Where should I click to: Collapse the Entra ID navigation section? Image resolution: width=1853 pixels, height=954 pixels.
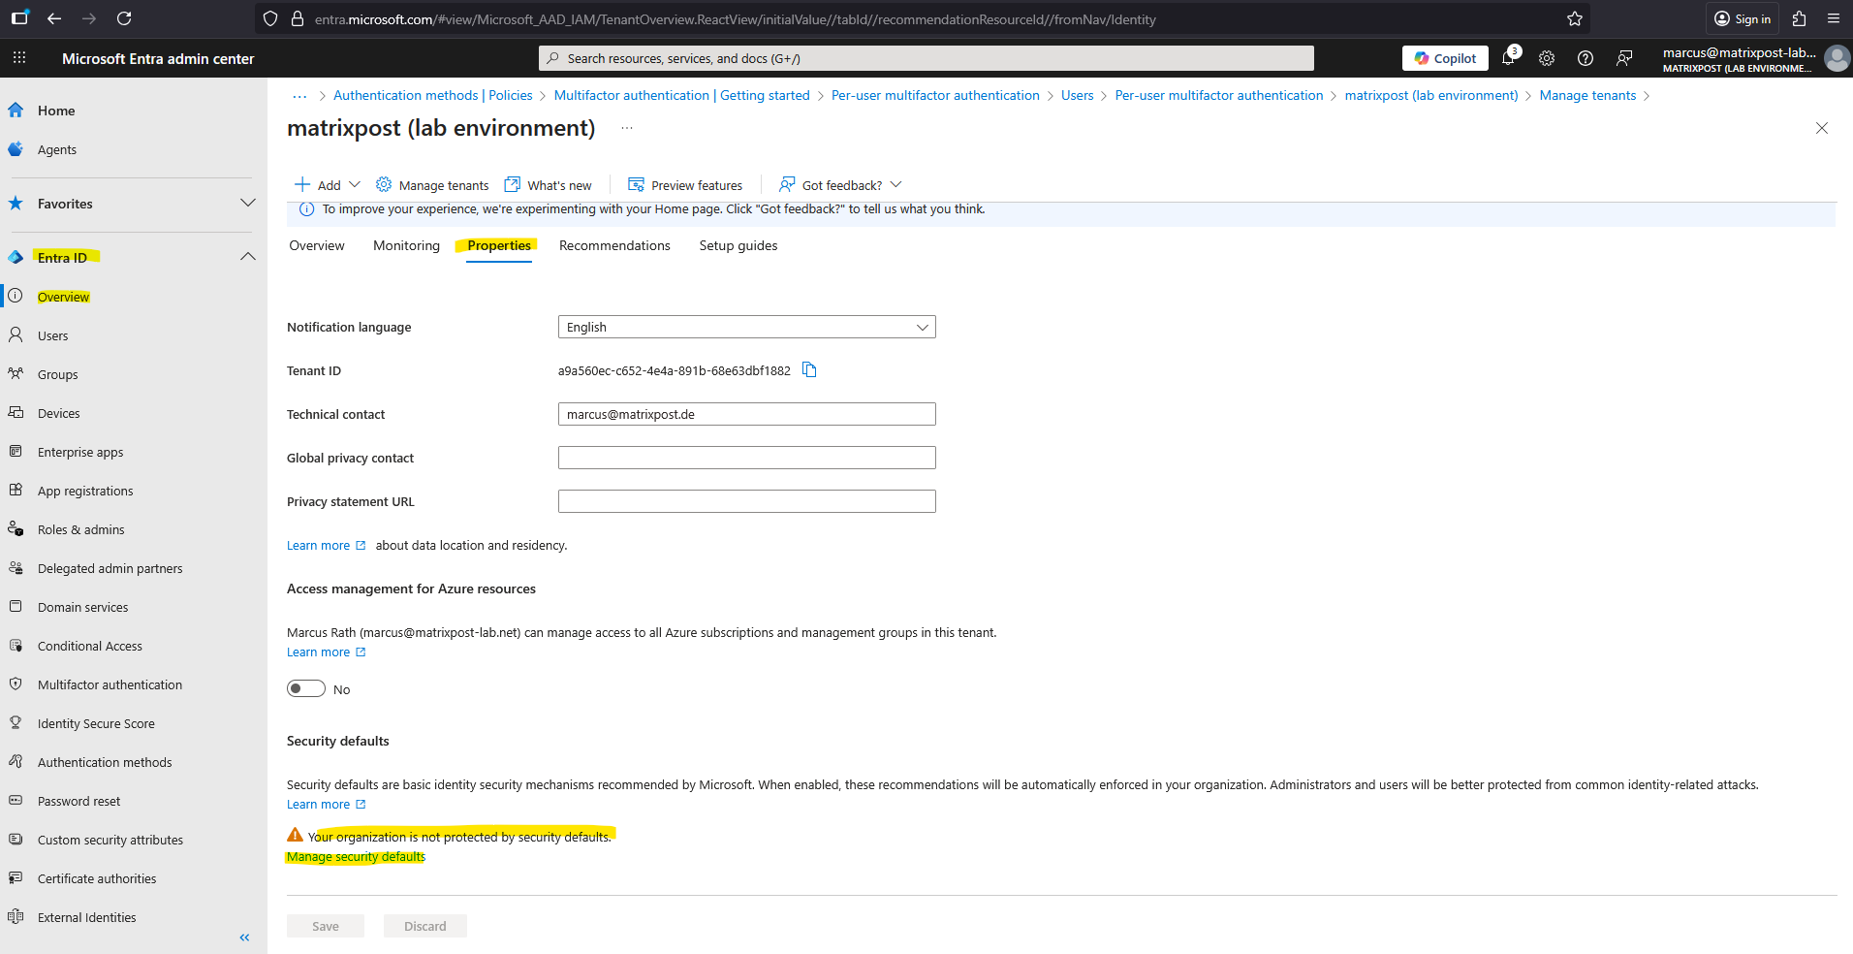pos(247,257)
